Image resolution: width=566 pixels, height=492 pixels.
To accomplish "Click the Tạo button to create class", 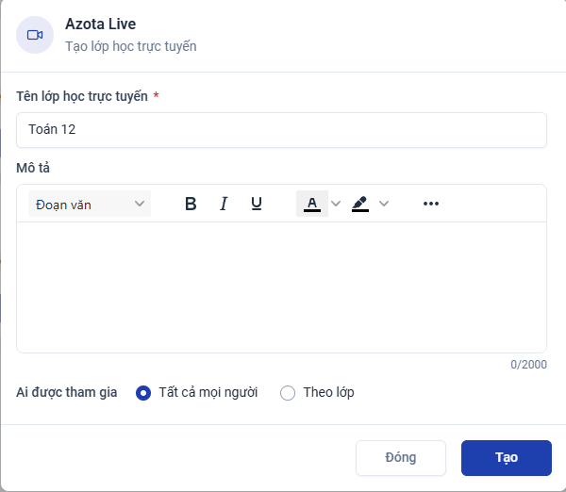I will [x=507, y=458].
